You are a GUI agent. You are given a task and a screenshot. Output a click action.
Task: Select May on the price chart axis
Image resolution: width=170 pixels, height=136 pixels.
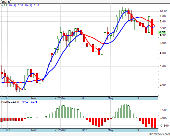pyautogui.click(x=110, y=98)
